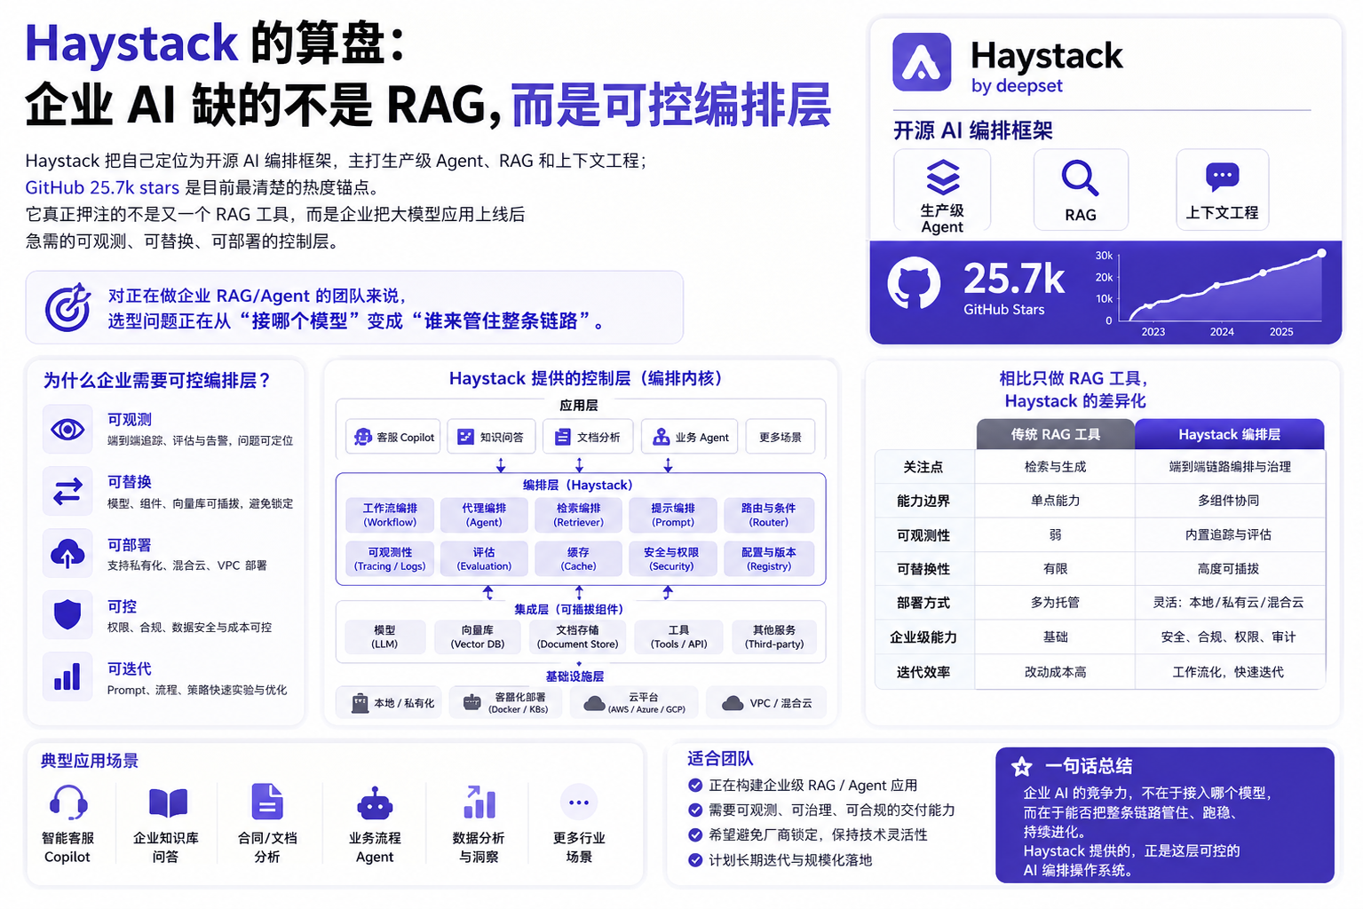Click the 安全、合规、权限、审计 table cell
Screen dimensions: 1363x909
[x=1229, y=637]
